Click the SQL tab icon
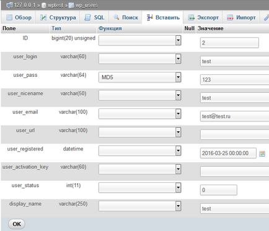The width and height of the screenshot is (269, 231). click(x=88, y=17)
